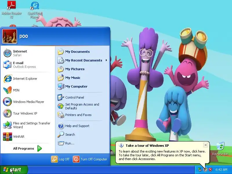Open the Tour Windows XP icon
232x174 pixels.
coord(7,113)
